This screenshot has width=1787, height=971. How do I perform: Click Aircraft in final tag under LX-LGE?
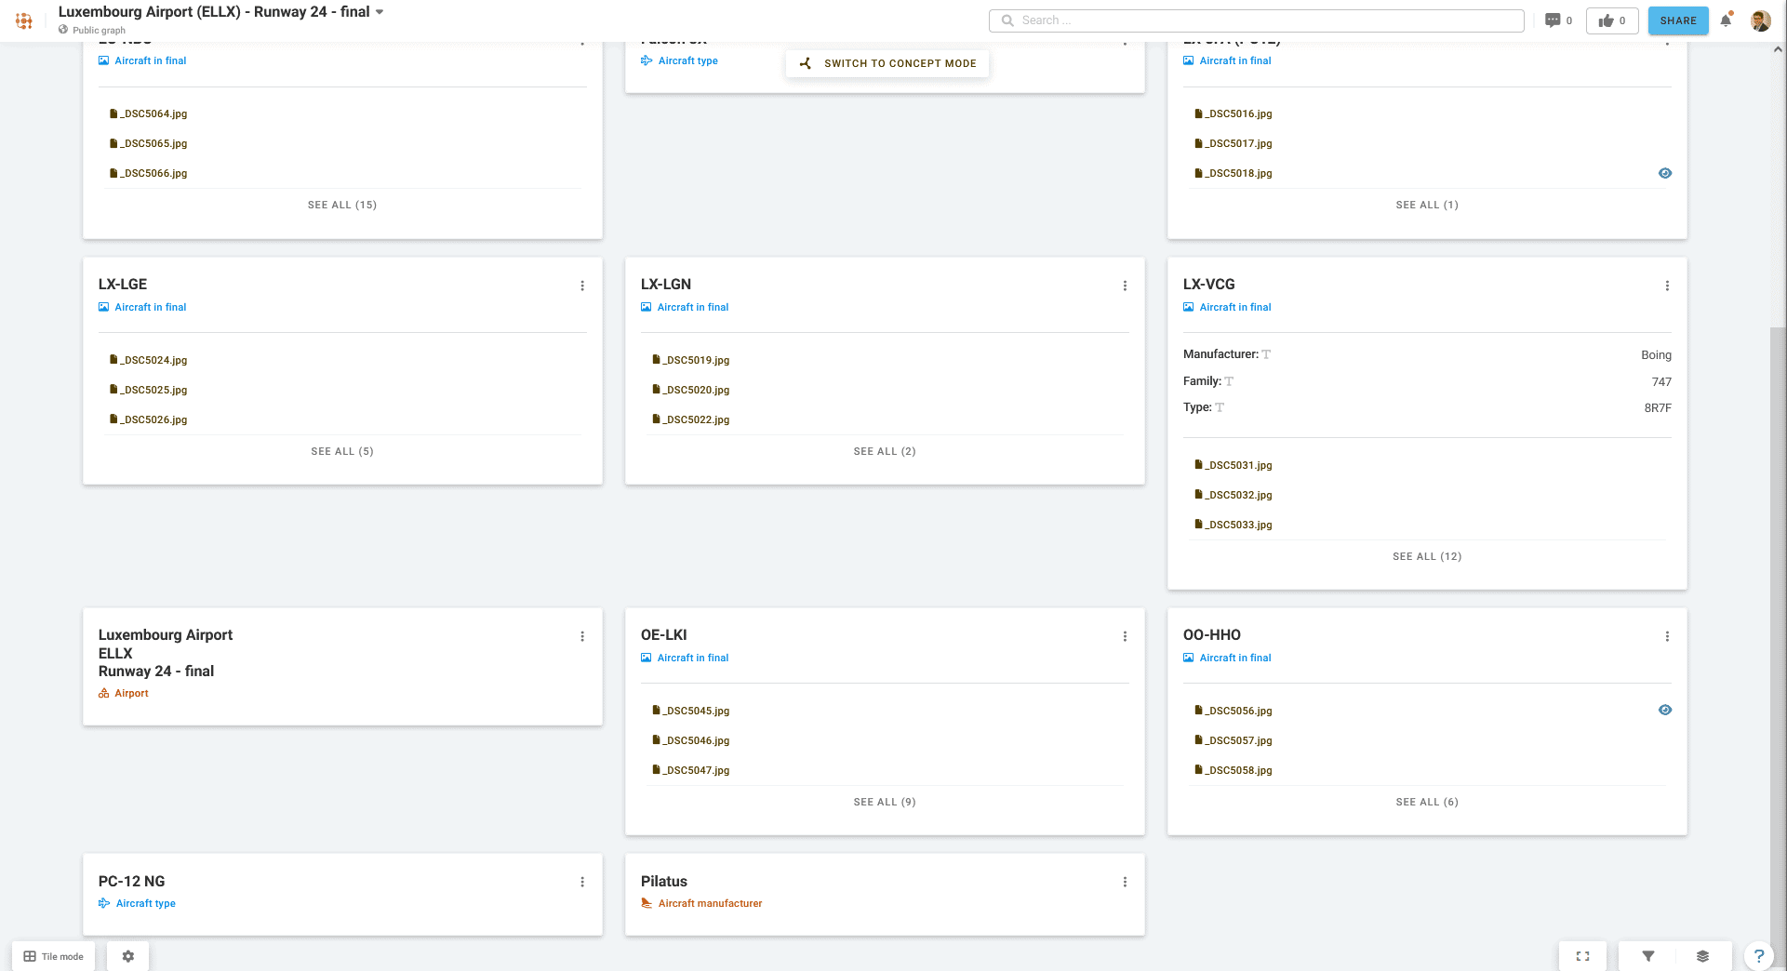point(142,307)
